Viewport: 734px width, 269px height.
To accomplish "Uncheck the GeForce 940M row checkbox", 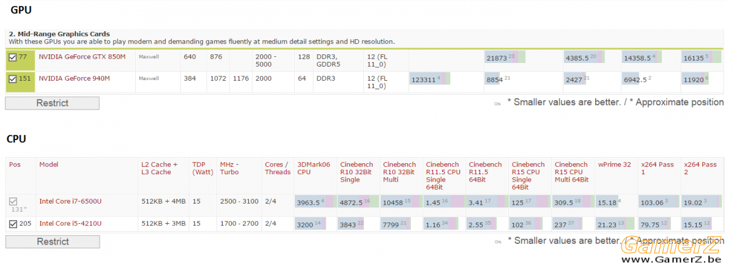I will [13, 79].
